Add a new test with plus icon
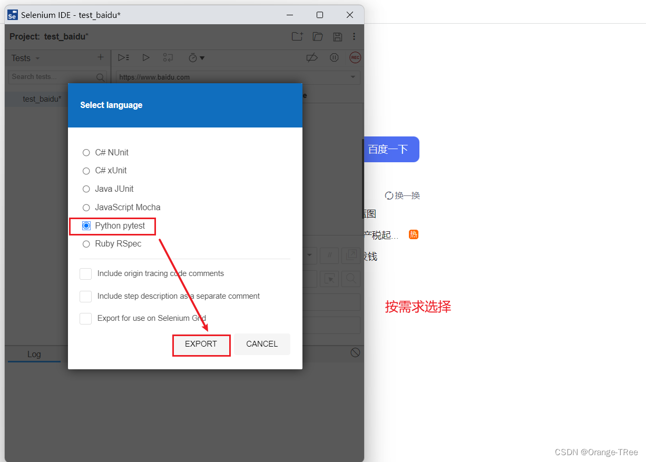The height and width of the screenshot is (462, 646). coord(101,57)
